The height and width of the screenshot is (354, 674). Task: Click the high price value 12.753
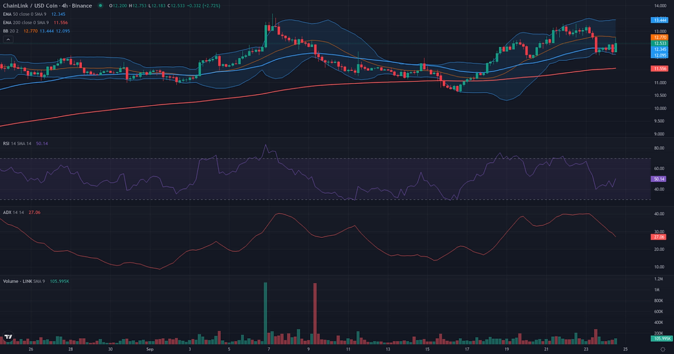[x=138, y=5]
